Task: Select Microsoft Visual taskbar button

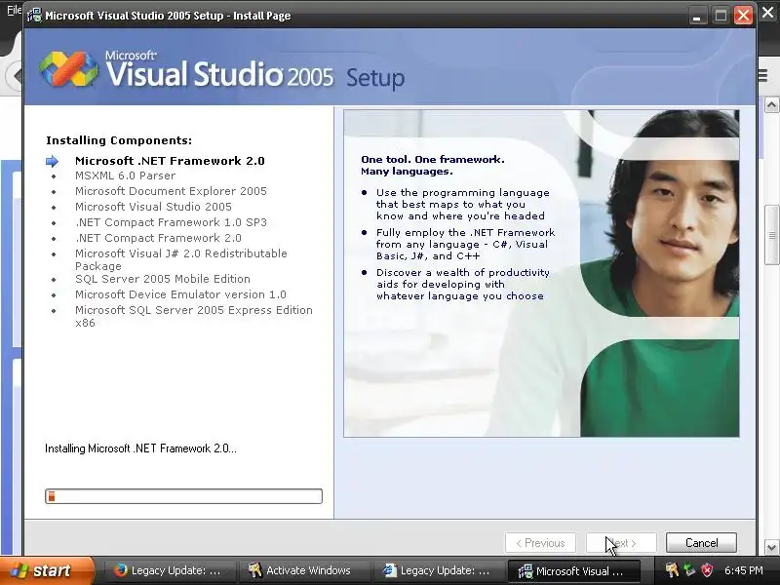Action: point(572,570)
